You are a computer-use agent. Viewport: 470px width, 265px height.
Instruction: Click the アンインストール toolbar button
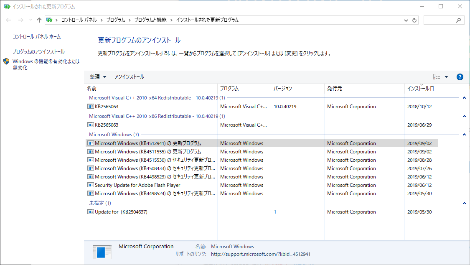click(x=129, y=77)
